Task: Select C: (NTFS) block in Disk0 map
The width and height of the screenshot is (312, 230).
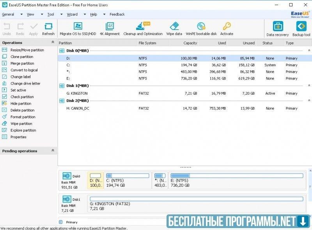Action: click(128, 180)
